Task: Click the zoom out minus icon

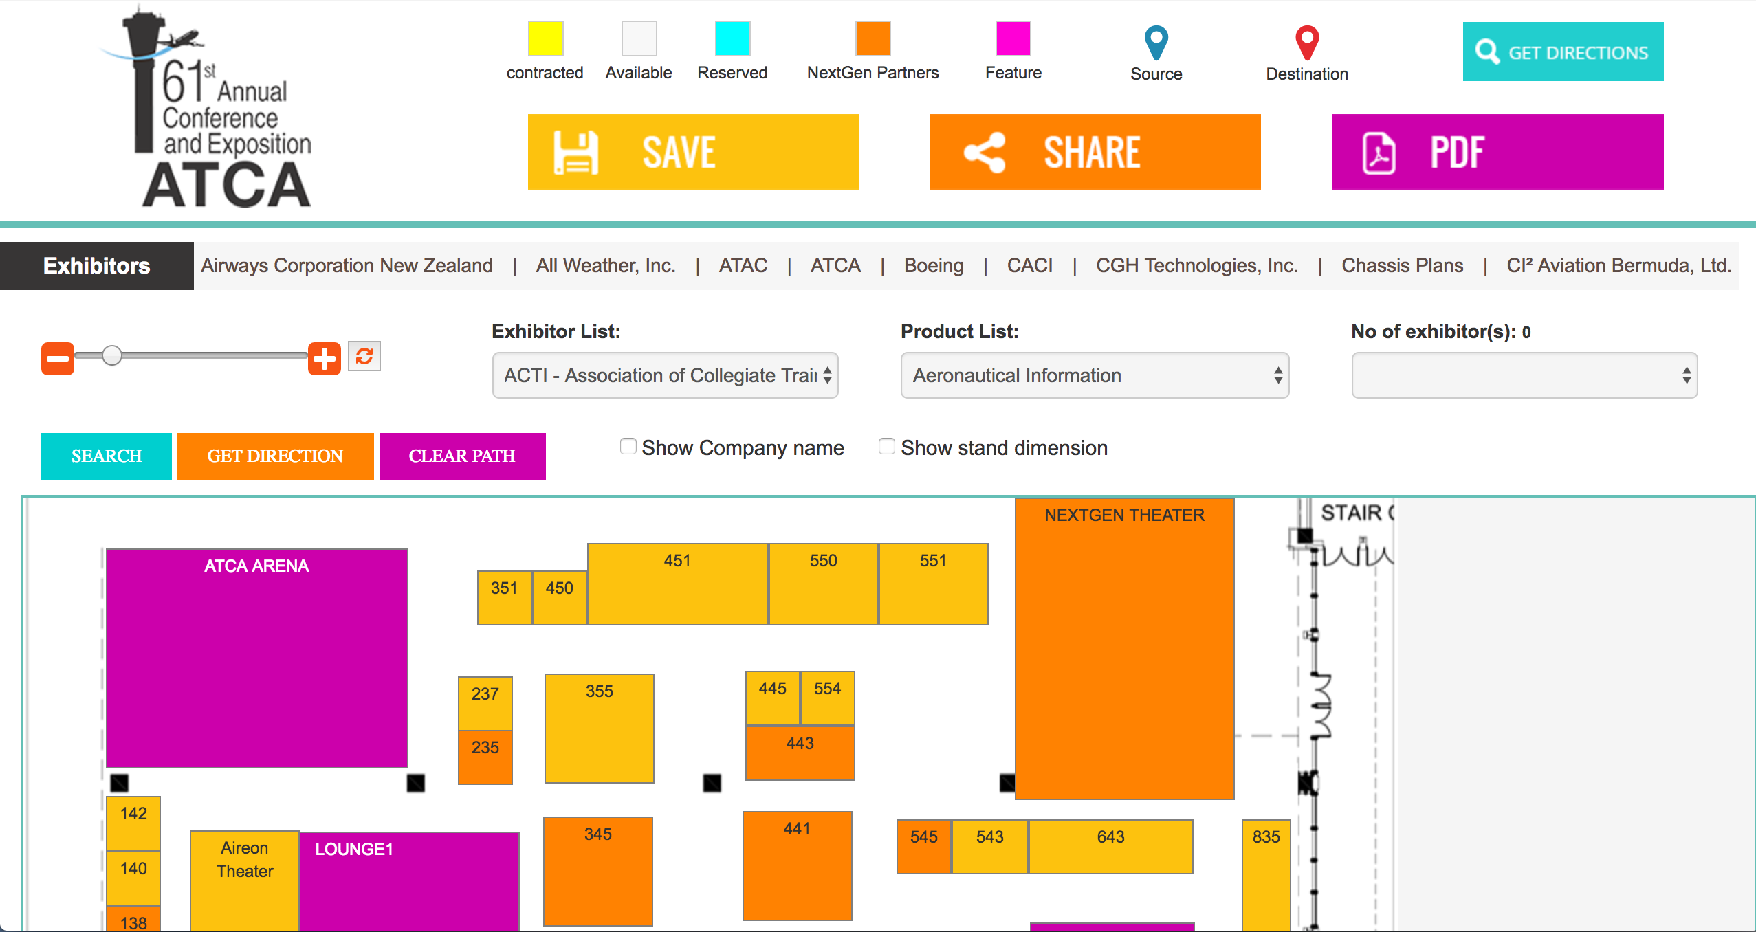Action: (x=58, y=358)
